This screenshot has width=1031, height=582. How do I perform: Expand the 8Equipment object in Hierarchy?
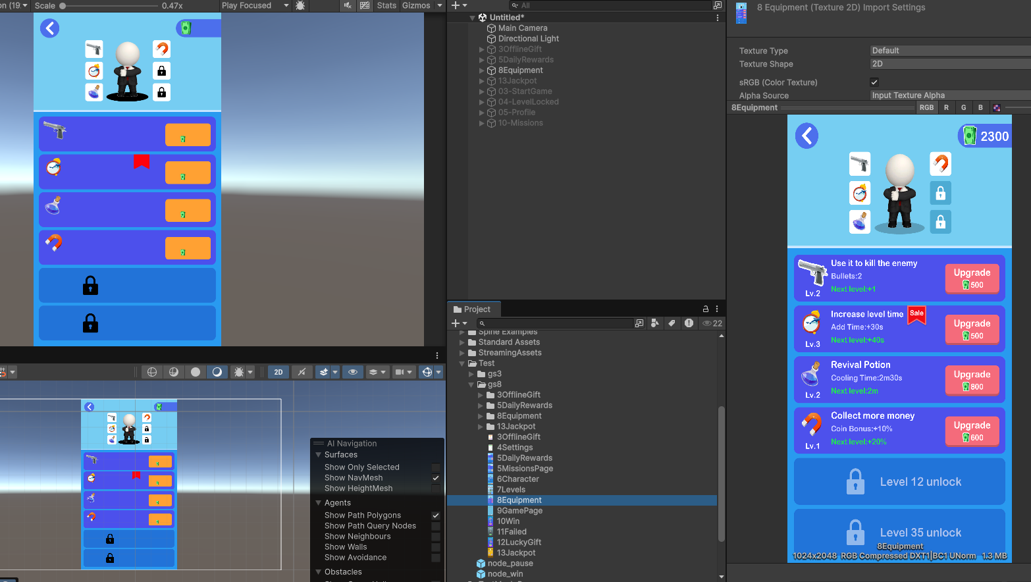tap(481, 70)
